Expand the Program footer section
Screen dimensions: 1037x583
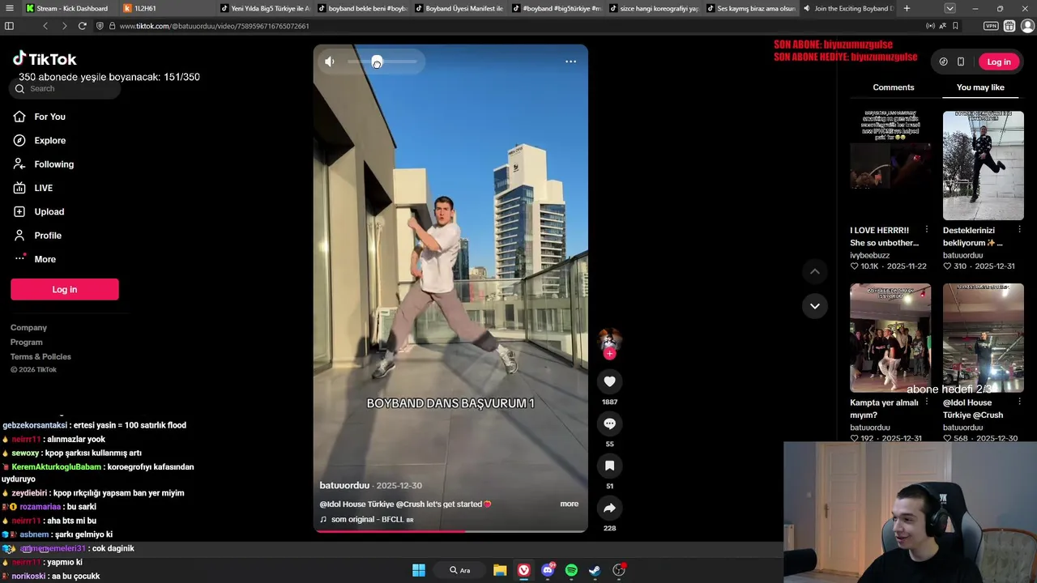pyautogui.click(x=26, y=343)
